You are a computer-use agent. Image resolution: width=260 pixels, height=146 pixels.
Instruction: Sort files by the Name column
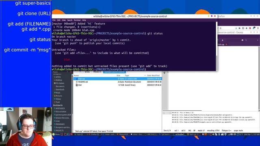pos(76,75)
